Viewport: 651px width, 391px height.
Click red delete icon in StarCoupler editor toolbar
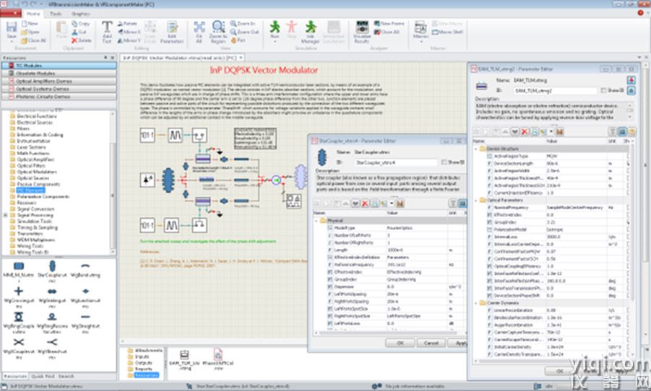[365, 203]
